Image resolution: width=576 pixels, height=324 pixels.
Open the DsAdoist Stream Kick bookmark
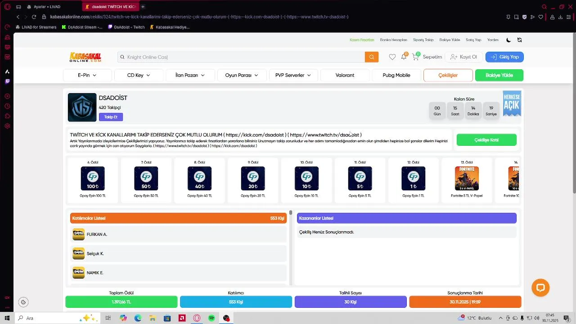coord(82,27)
